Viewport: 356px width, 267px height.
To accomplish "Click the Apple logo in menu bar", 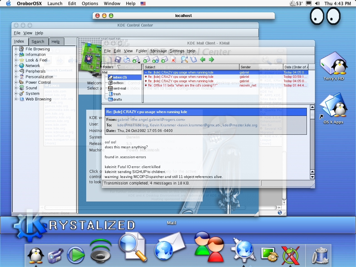I will [8, 3].
